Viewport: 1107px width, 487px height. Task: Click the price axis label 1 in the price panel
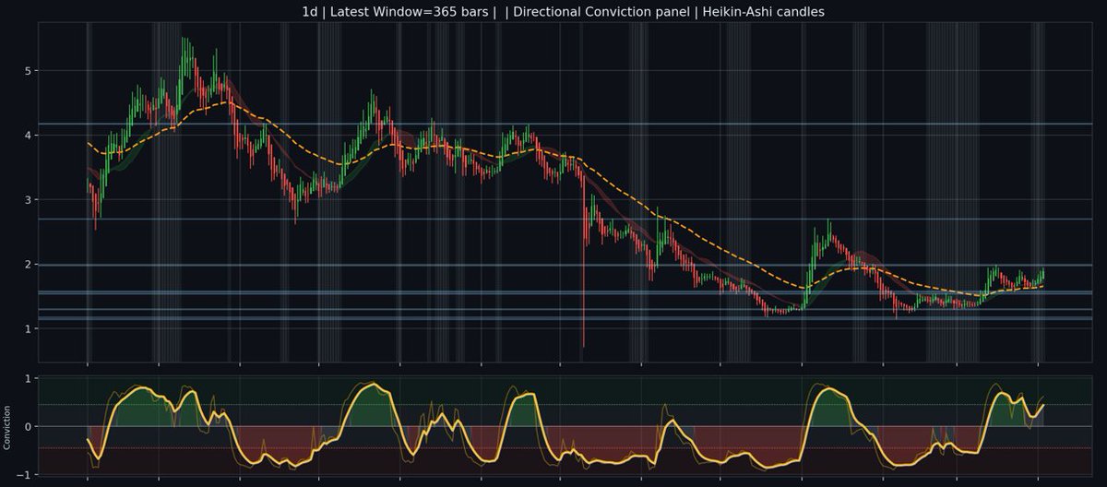tap(30, 329)
